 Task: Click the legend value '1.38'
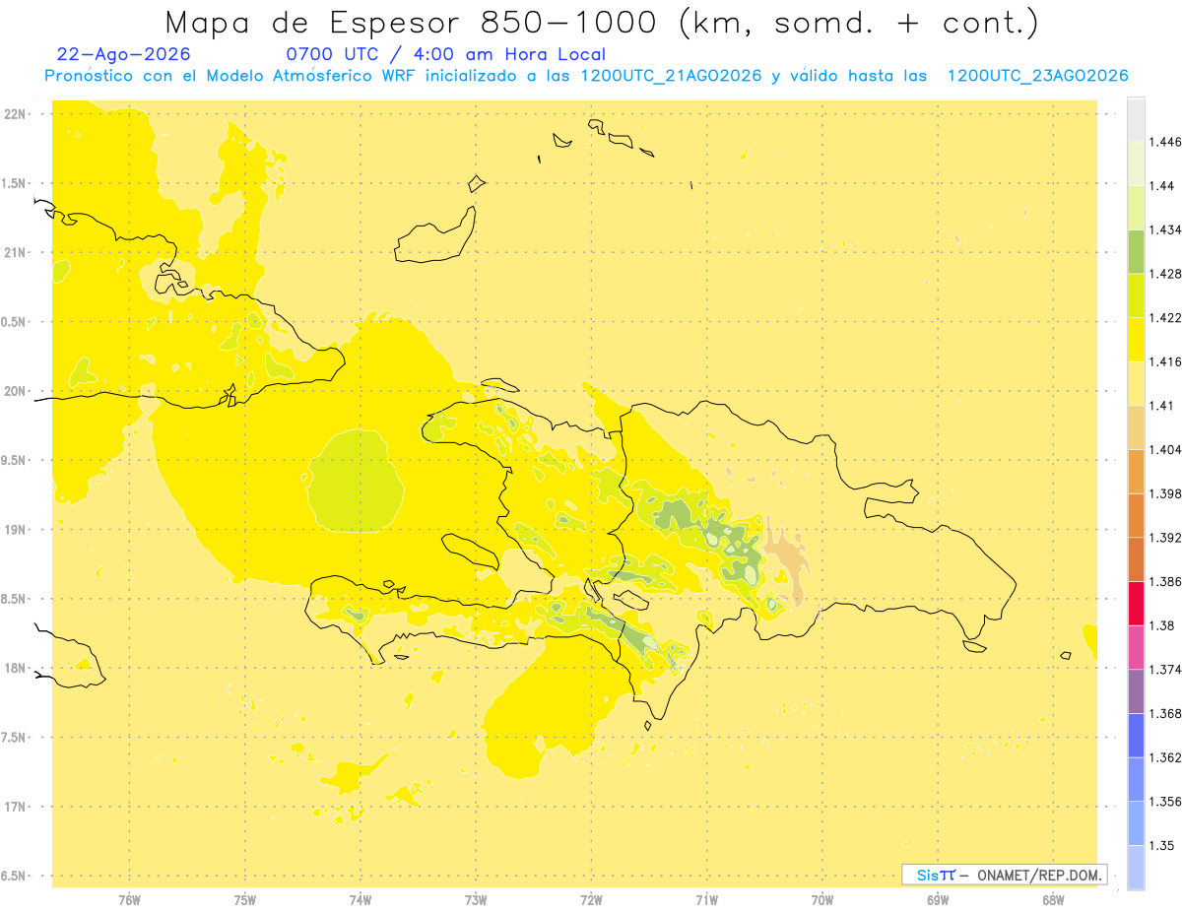click(x=1161, y=625)
